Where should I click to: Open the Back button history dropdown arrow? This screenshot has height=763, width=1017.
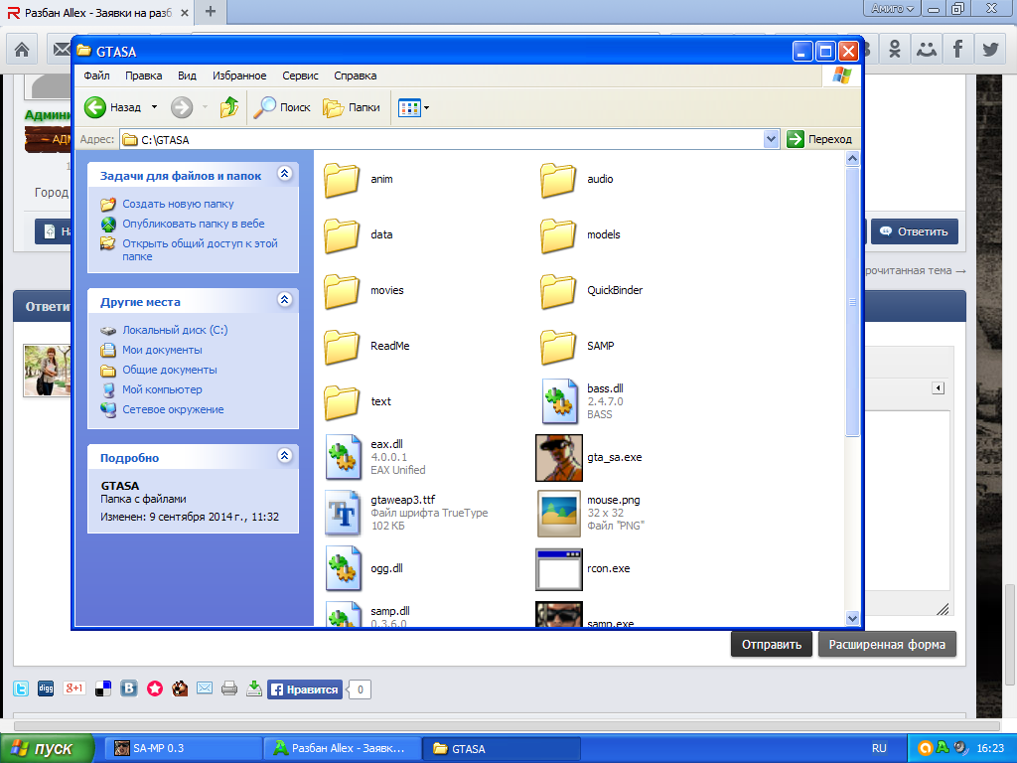click(154, 107)
